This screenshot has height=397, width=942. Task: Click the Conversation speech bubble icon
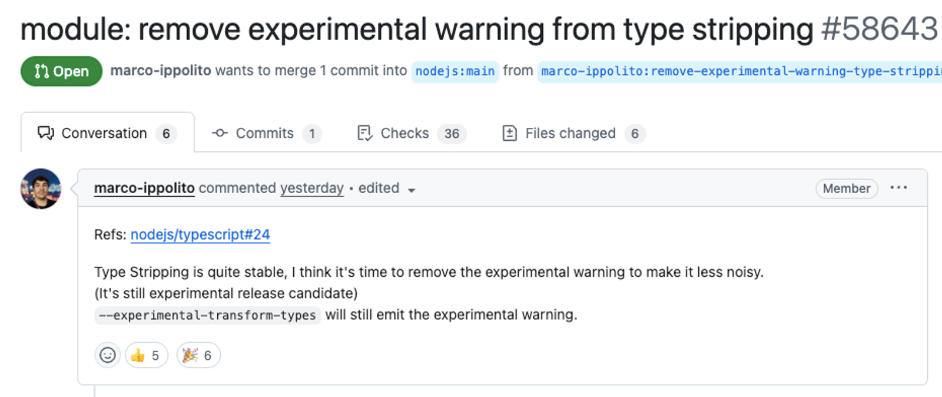[x=45, y=133]
